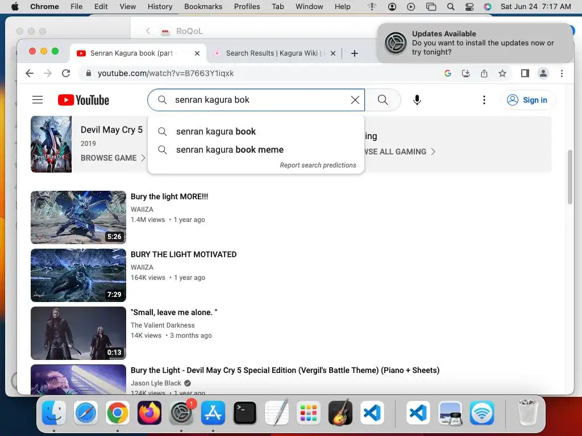Image resolution: width=582 pixels, height=436 pixels.
Task: Open the Bookmarks menu
Action: coord(203,7)
